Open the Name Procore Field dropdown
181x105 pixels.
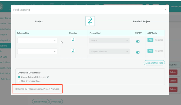[x=109, y=40]
